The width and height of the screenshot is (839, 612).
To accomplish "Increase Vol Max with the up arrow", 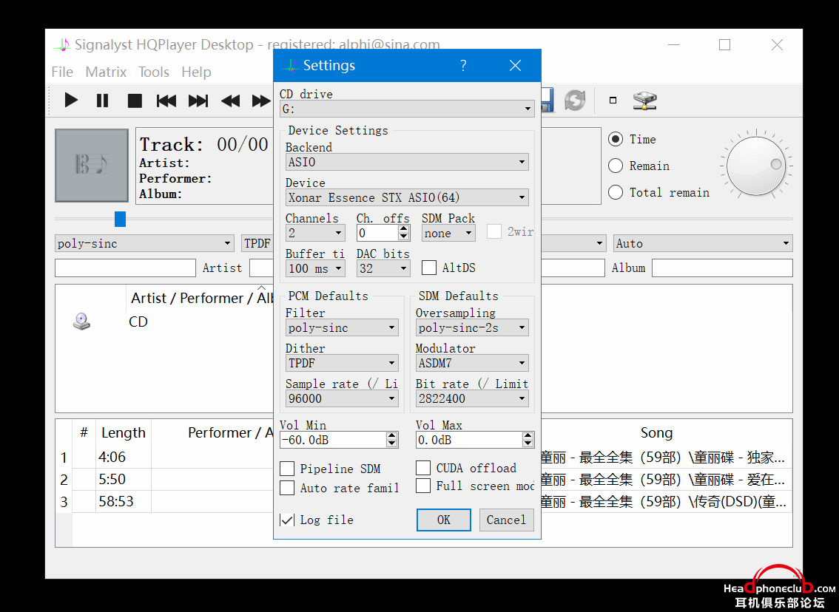I will click(528, 435).
